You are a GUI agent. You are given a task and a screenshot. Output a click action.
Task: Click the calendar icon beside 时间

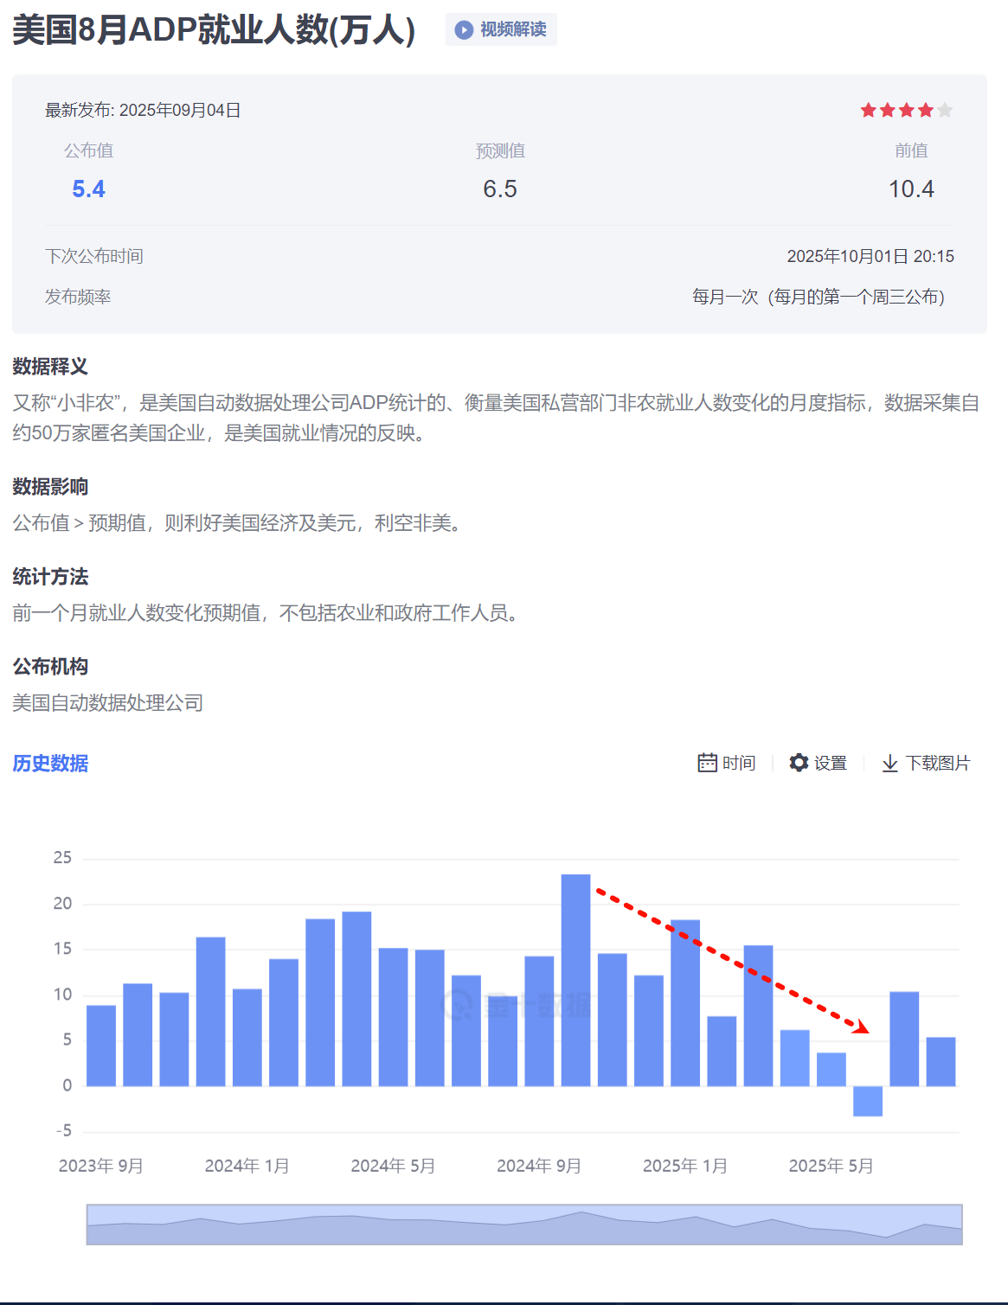(708, 762)
